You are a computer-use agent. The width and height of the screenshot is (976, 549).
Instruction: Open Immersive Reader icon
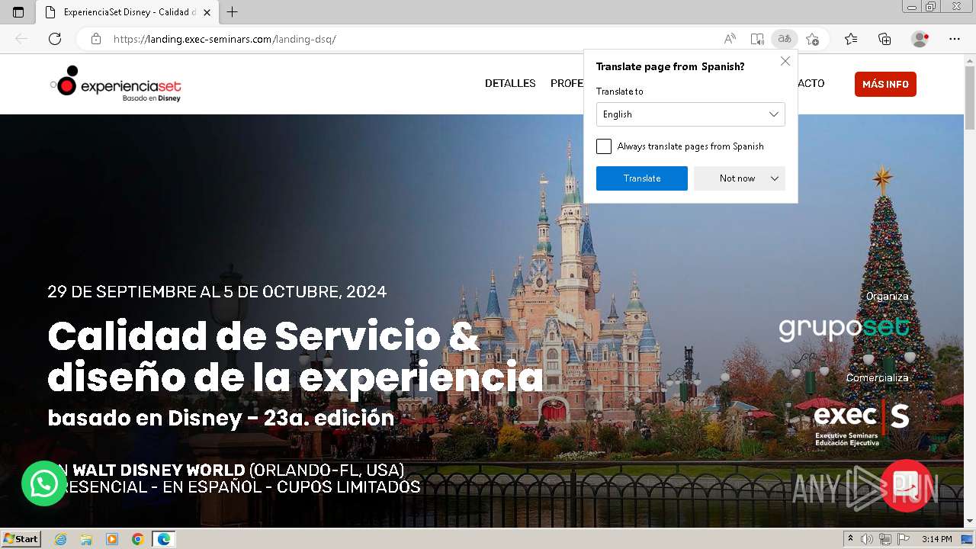coord(756,39)
